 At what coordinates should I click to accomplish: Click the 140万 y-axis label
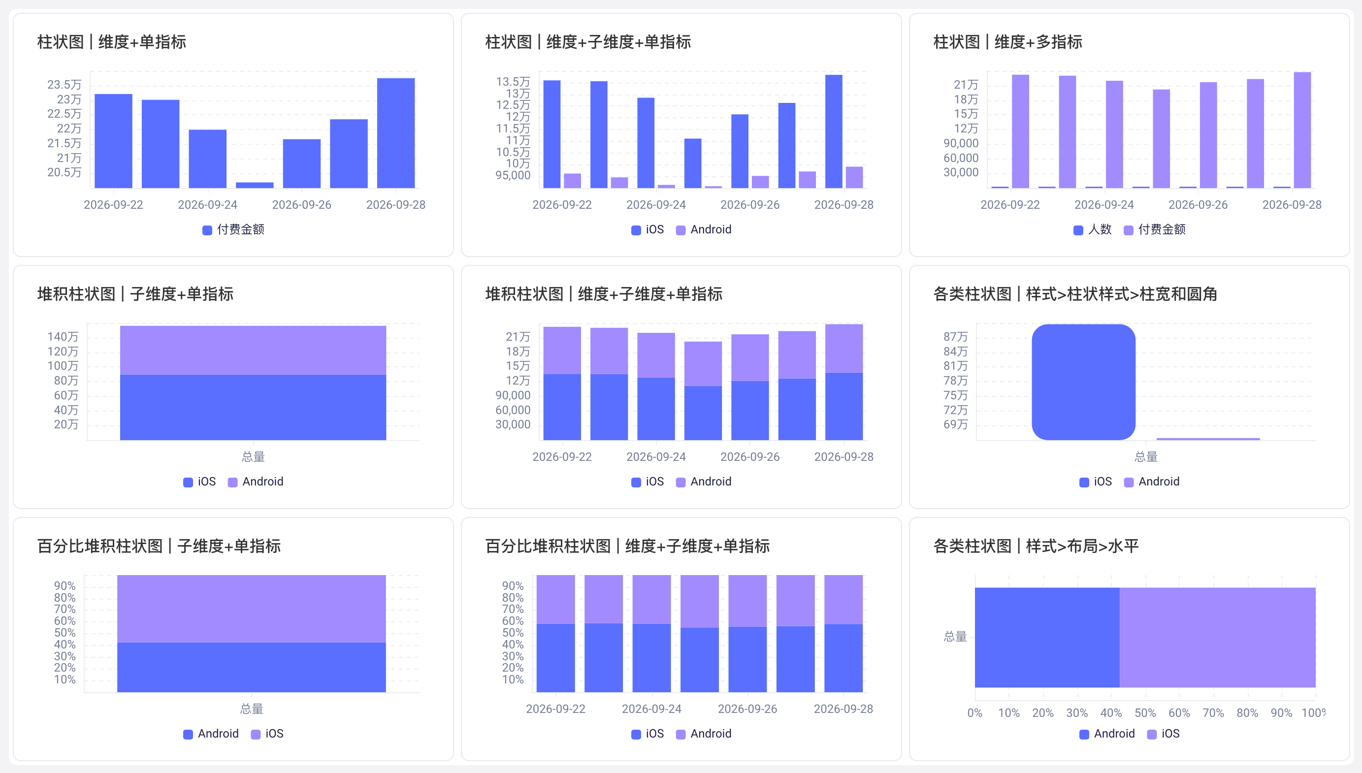point(63,337)
